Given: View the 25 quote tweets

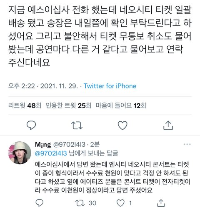Looking at the screenshot, I should tap(68, 105).
